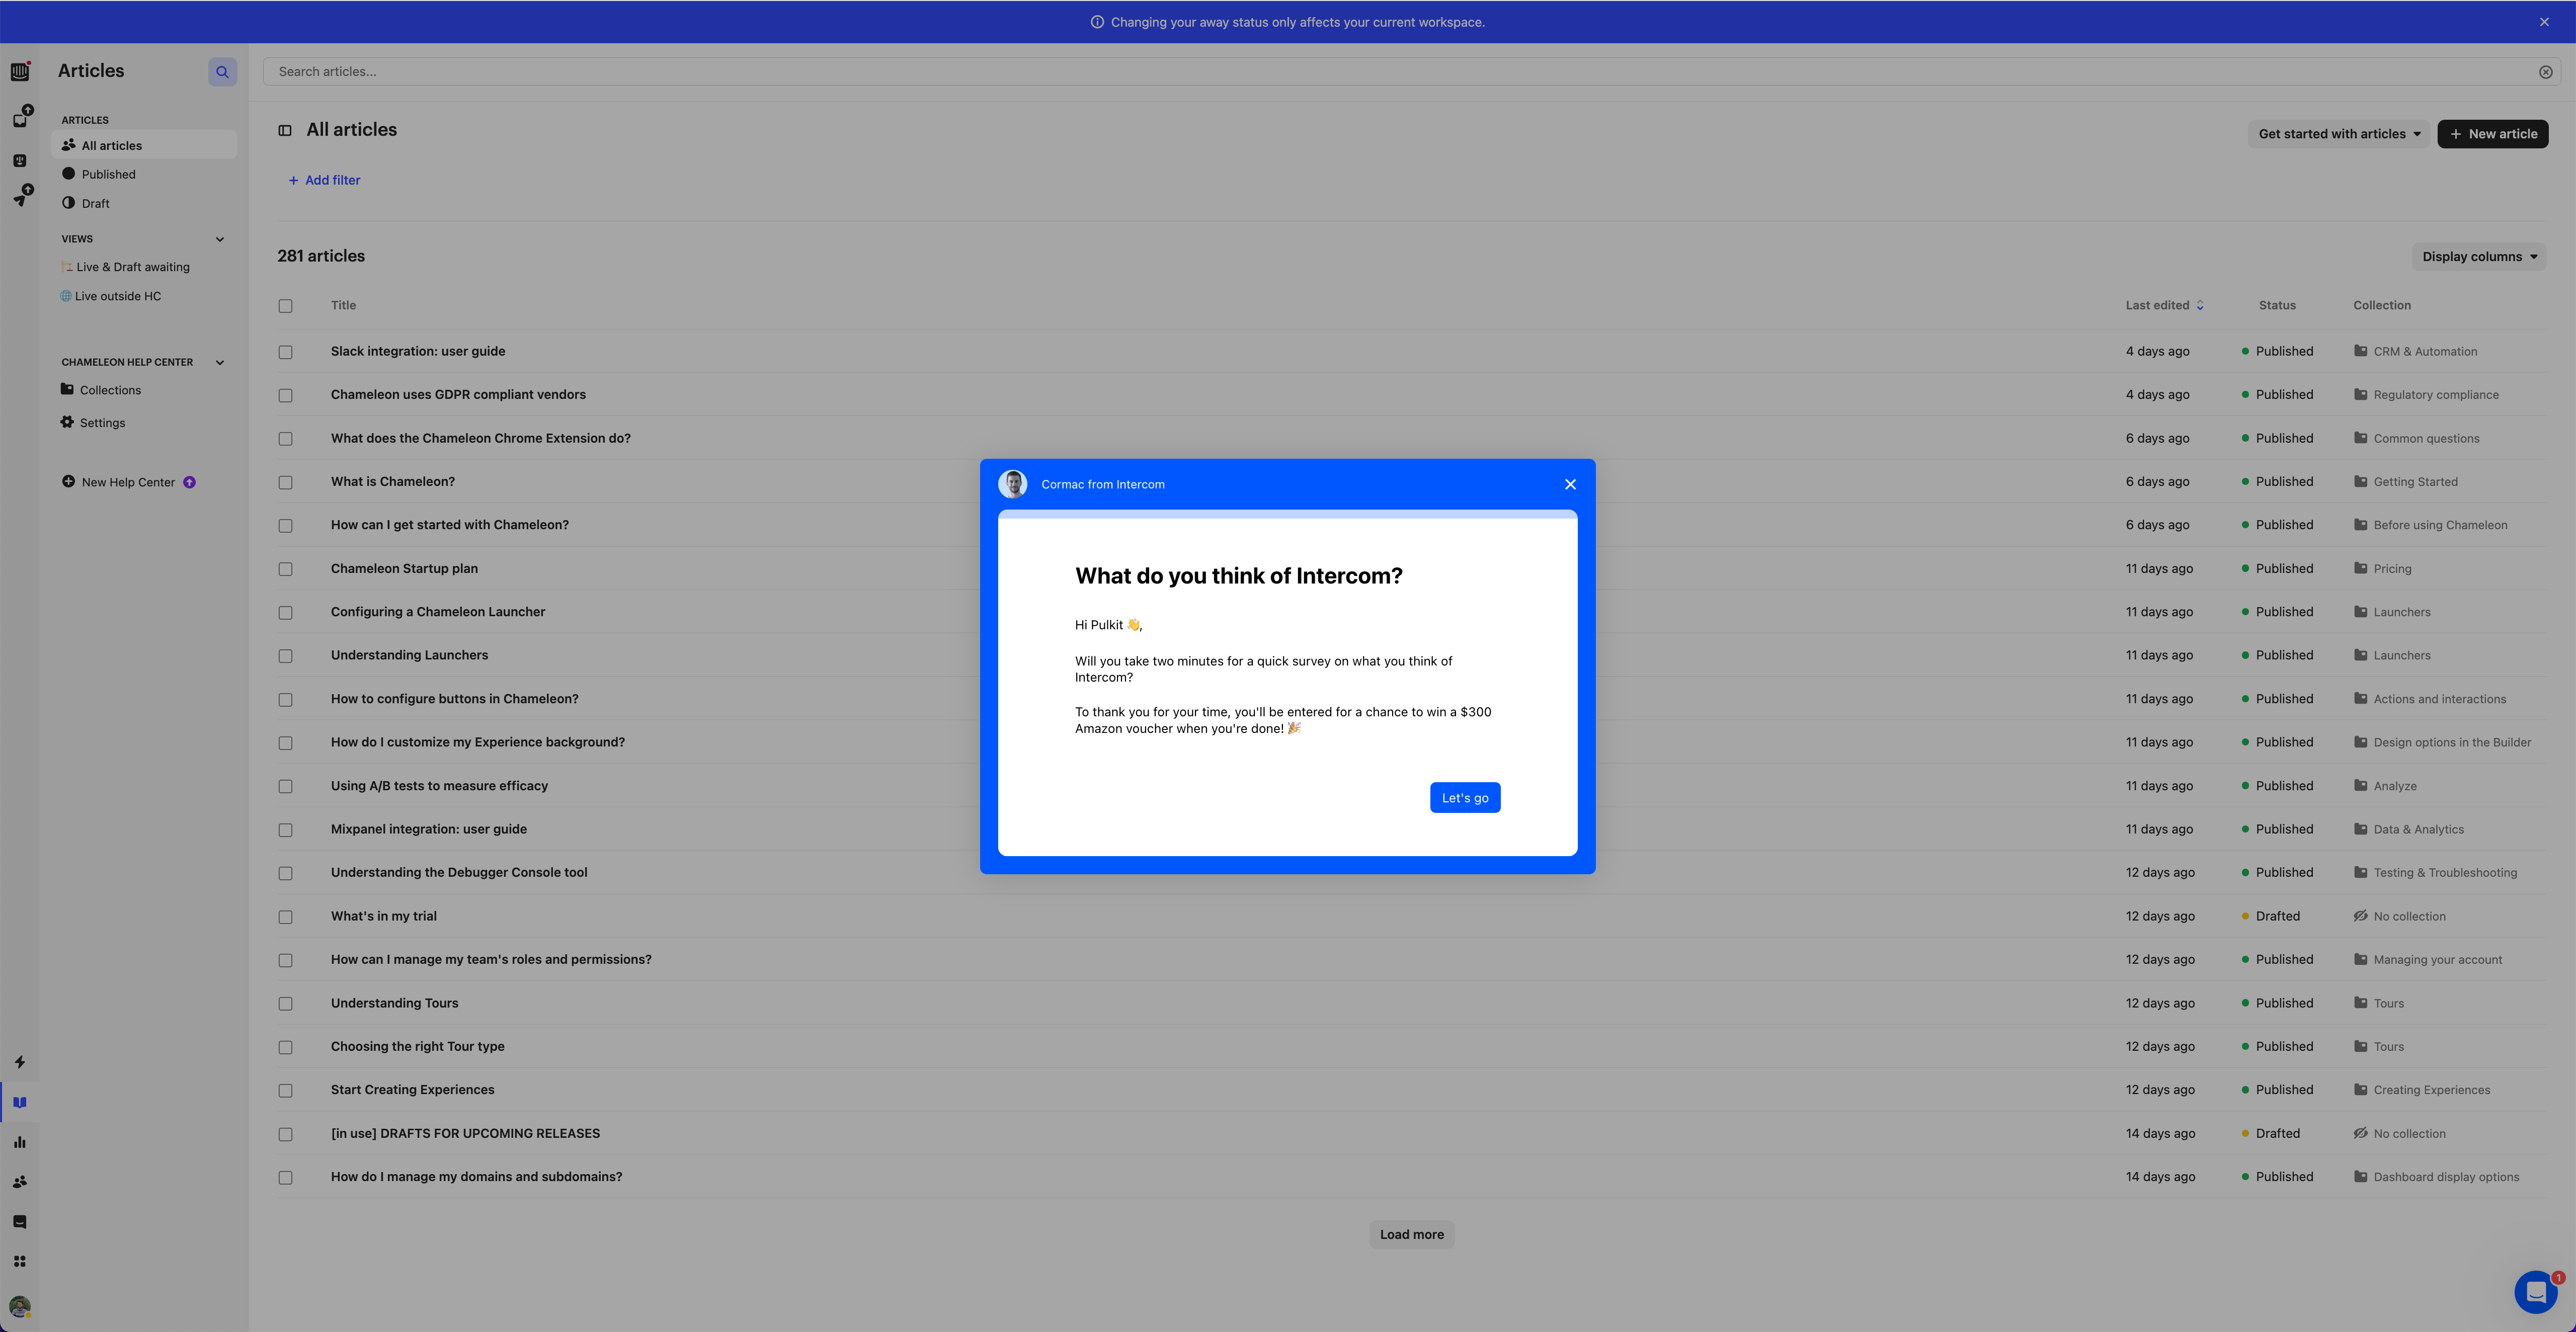
Task: Close the Intercom survey popup
Action: point(1570,484)
